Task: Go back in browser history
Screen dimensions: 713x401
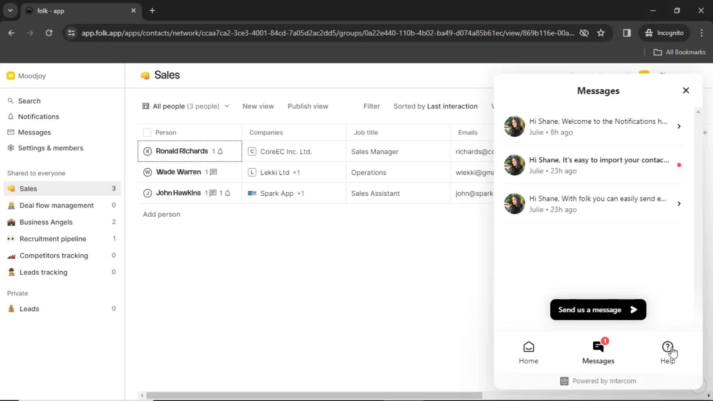Action: 12,33
